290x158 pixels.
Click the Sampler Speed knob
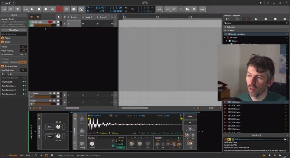click(x=92, y=143)
